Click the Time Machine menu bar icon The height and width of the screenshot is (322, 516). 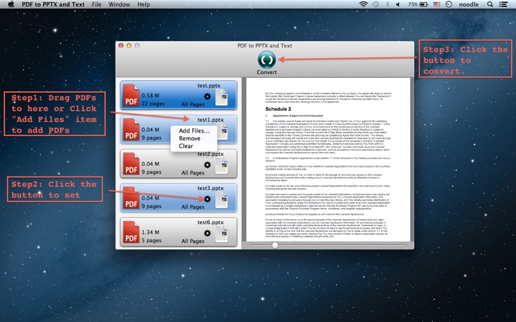pyautogui.click(x=375, y=5)
